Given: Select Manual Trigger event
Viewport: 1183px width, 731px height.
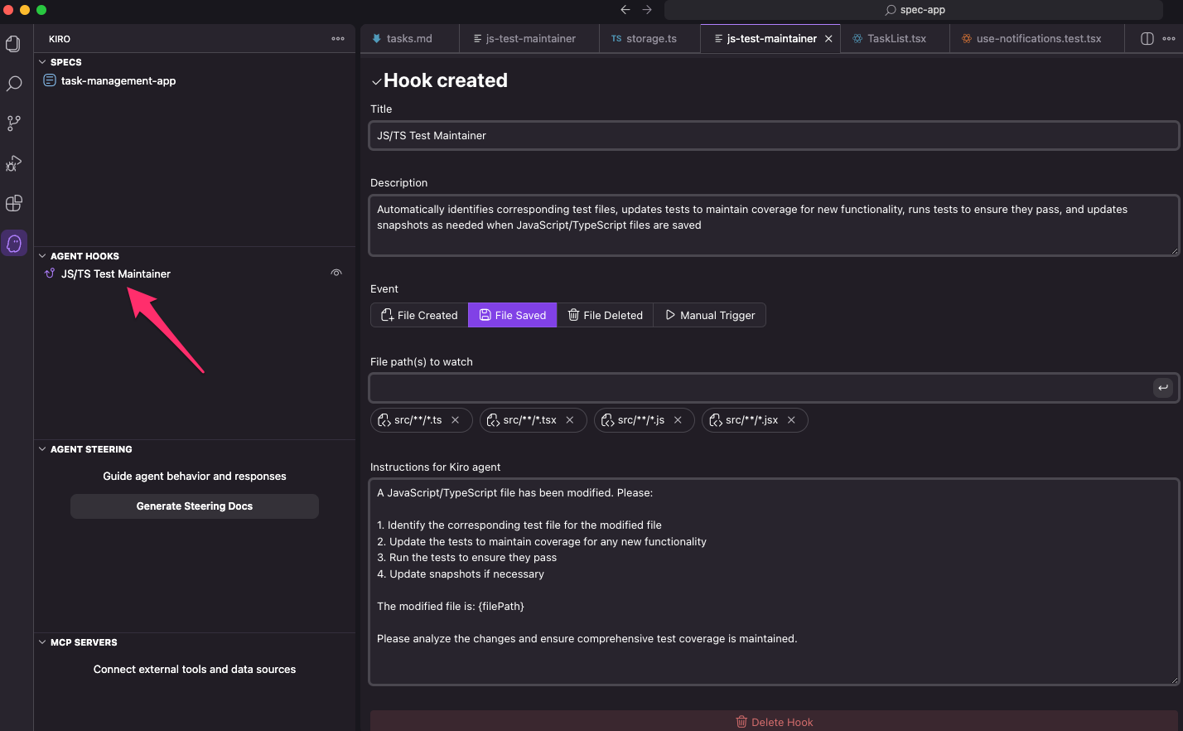Looking at the screenshot, I should [x=710, y=315].
